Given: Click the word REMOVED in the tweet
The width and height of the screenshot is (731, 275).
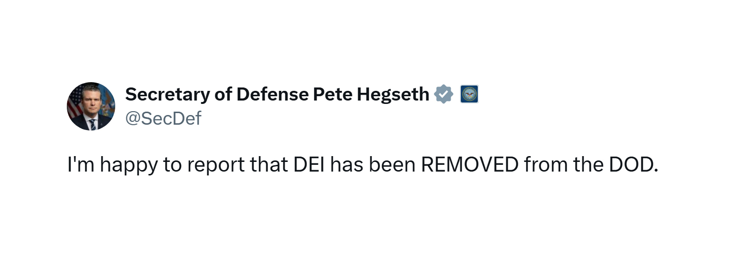Looking at the screenshot, I should coord(470,165).
